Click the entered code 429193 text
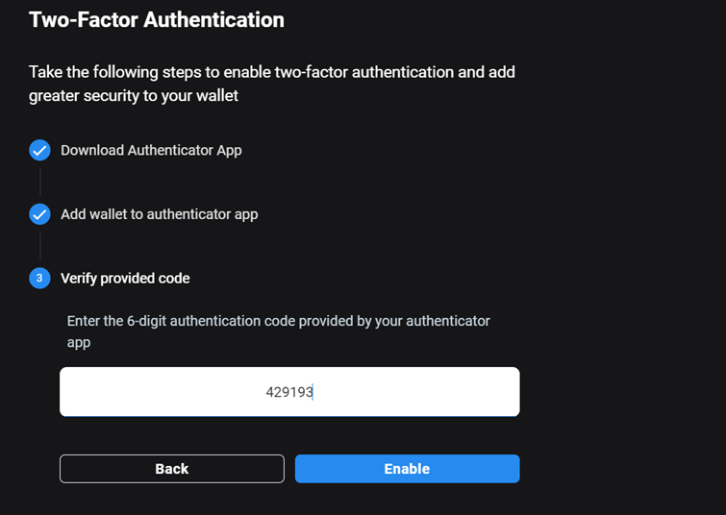 point(289,392)
